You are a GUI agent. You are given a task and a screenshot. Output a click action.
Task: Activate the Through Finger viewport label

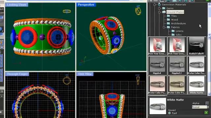click(17, 74)
